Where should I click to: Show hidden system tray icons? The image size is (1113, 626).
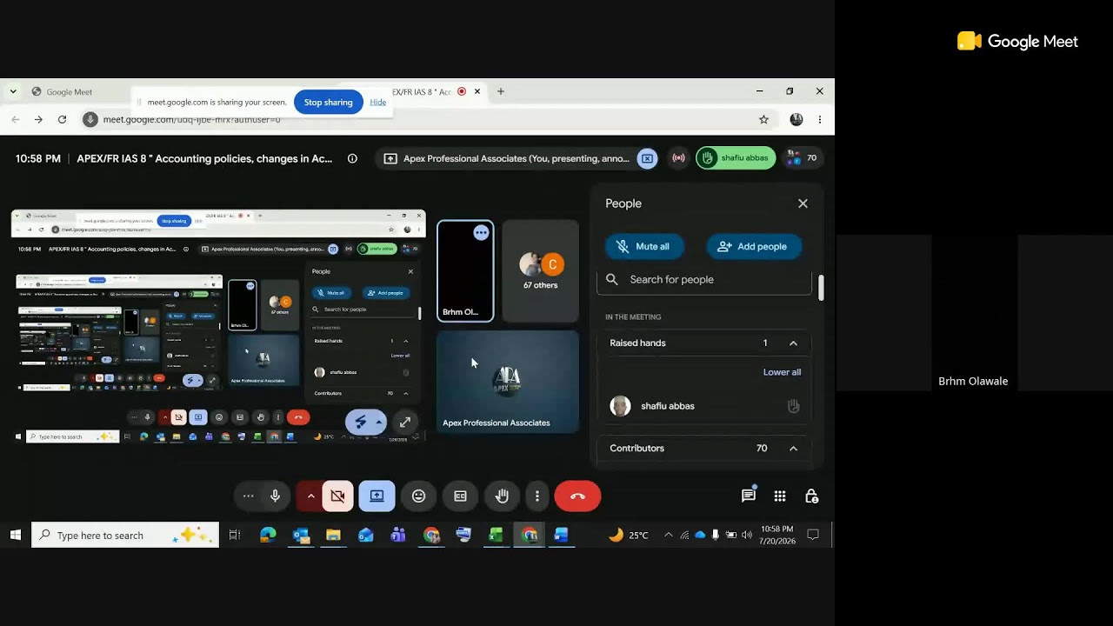click(x=668, y=536)
